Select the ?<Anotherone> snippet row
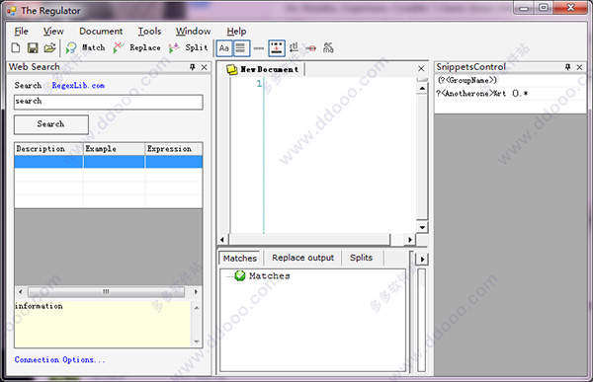 (511, 94)
